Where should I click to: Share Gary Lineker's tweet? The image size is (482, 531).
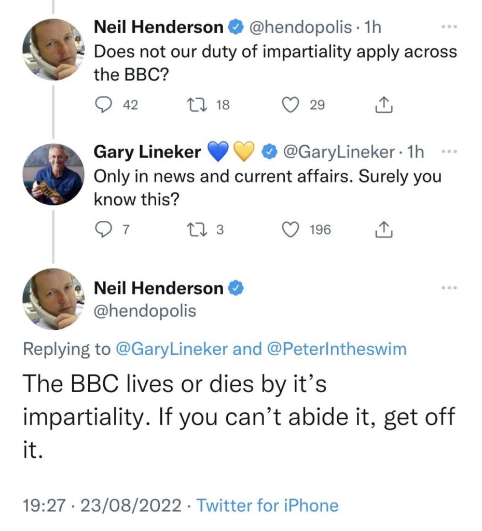coord(383,229)
